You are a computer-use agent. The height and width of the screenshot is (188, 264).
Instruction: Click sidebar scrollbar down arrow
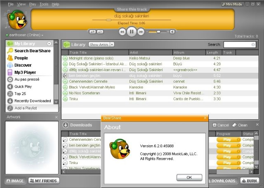56,102
